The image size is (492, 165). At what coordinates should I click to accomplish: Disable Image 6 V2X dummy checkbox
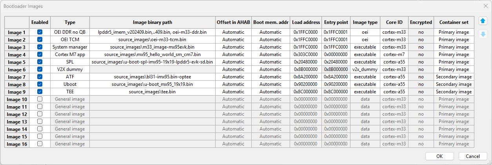click(x=40, y=69)
